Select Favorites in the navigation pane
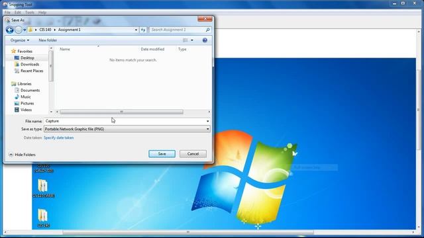424x238 pixels. point(25,52)
